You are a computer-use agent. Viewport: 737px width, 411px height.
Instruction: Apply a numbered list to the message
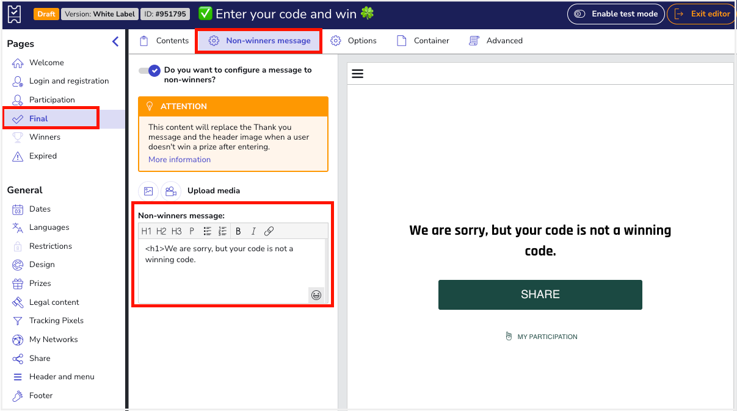[x=222, y=231]
